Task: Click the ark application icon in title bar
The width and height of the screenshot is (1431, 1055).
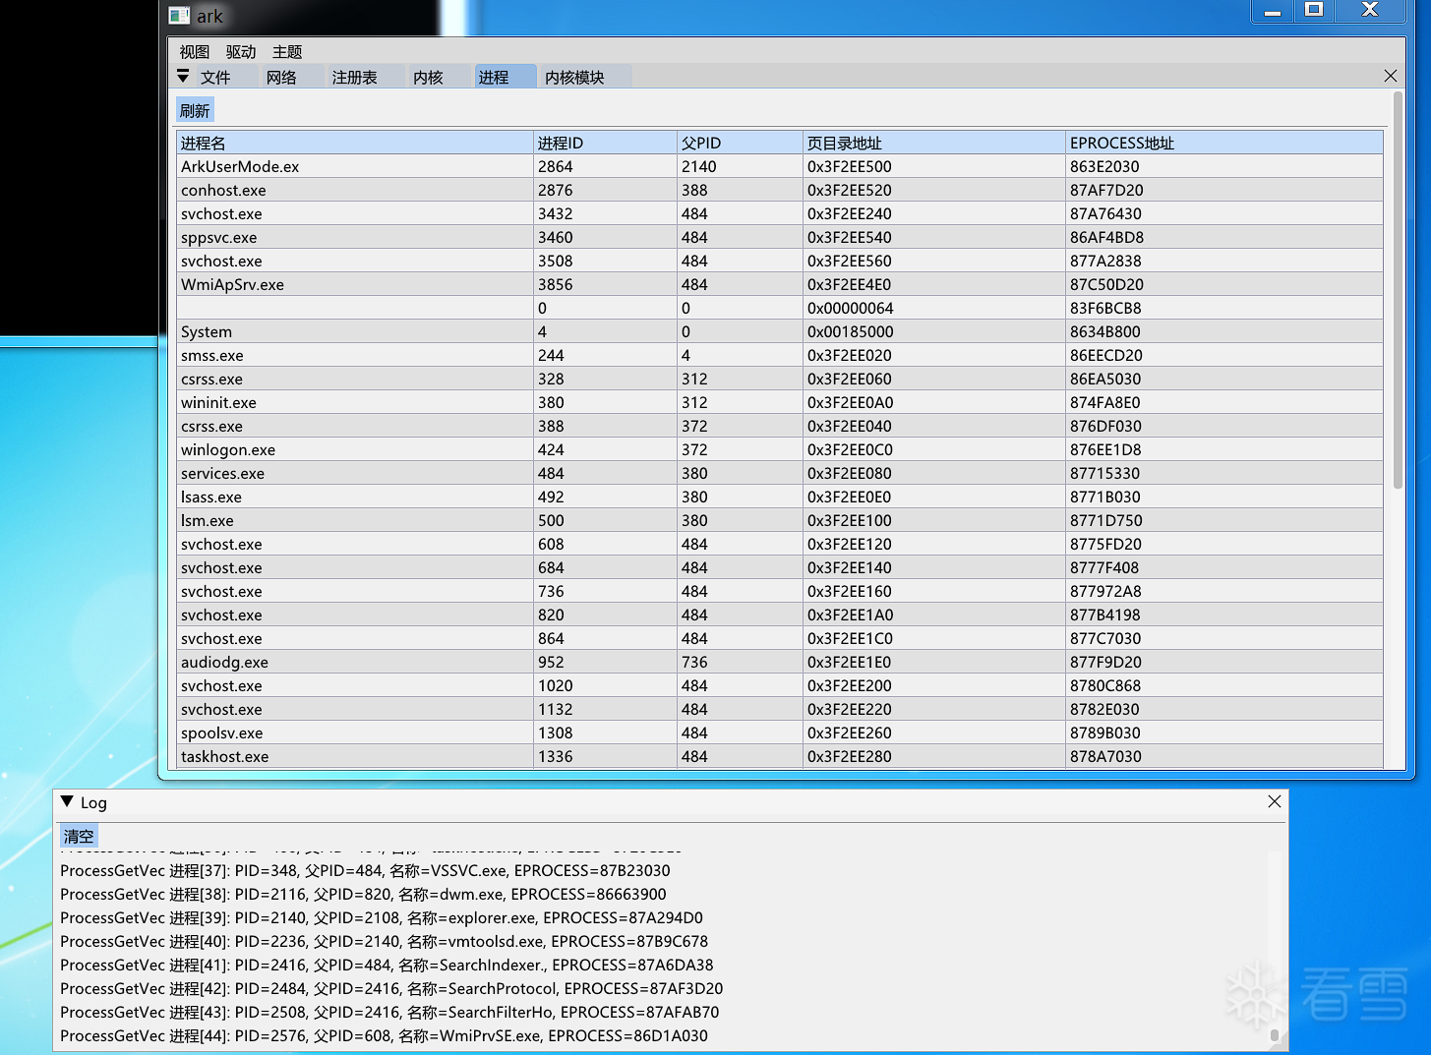Action: tap(179, 16)
